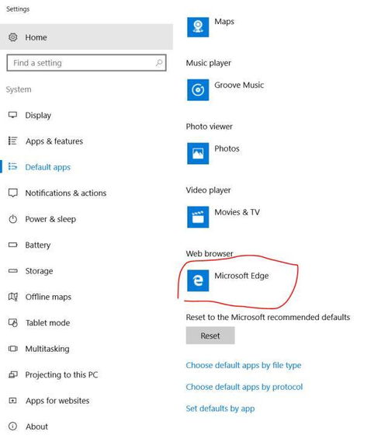Click the Default apps sidebar icon
This screenshot has height=442, width=388.
point(12,166)
